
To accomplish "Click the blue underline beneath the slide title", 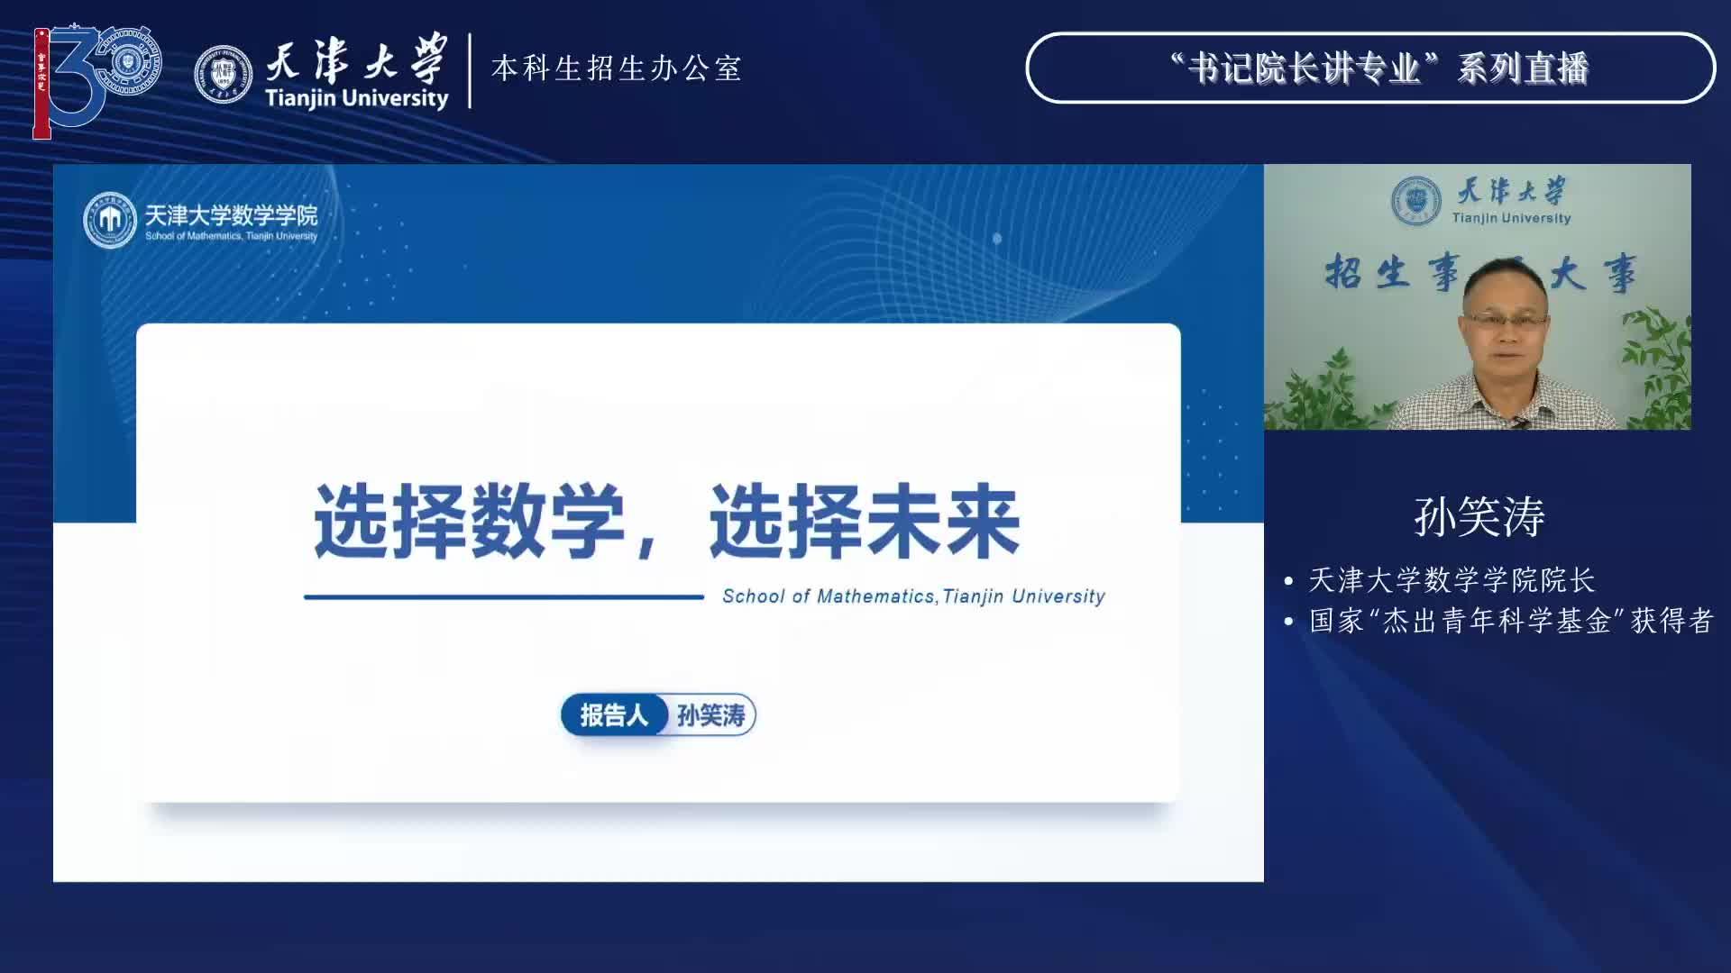I will click(x=503, y=596).
